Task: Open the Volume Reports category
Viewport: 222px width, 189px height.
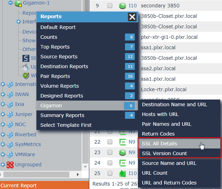Action: tap(87, 86)
